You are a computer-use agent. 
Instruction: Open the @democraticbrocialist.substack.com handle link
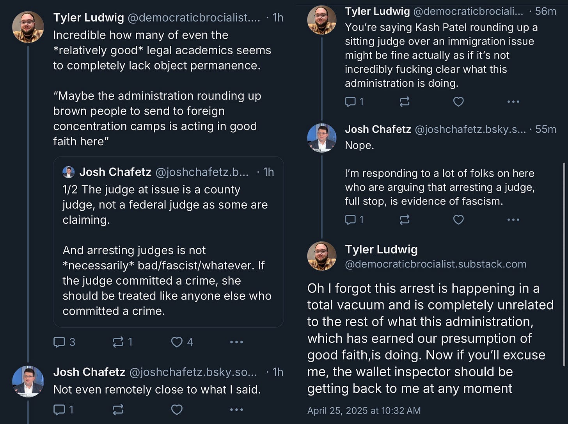pos(435,264)
